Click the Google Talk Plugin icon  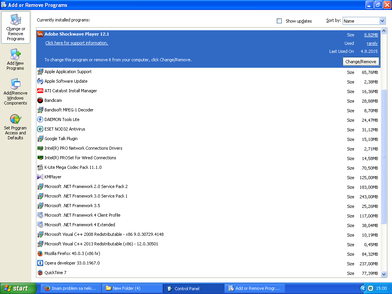point(40,139)
